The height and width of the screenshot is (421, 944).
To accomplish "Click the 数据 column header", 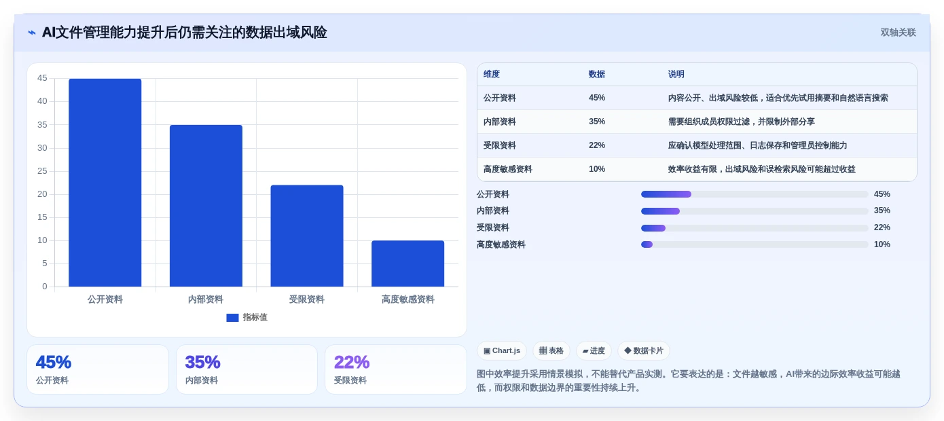I will pos(597,75).
